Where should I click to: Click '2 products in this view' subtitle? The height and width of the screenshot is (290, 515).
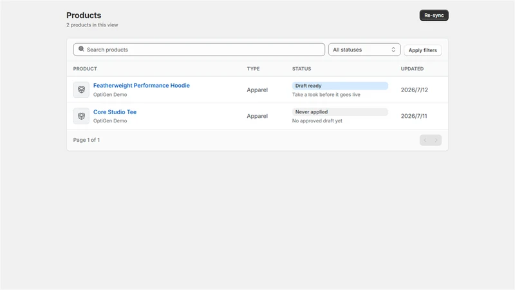pos(92,25)
